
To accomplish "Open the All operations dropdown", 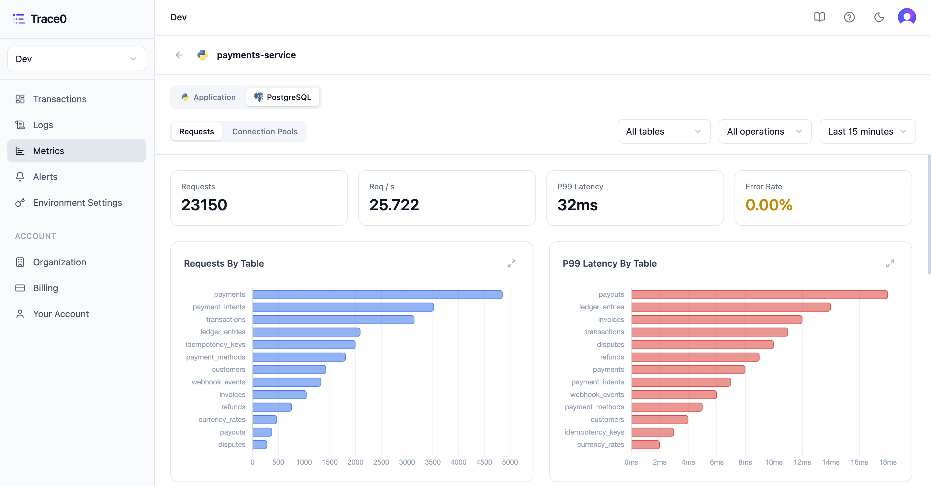I will click(x=765, y=131).
